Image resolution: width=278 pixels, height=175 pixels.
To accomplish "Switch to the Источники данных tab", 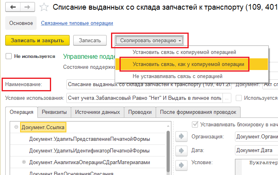I will tap(97, 112).
